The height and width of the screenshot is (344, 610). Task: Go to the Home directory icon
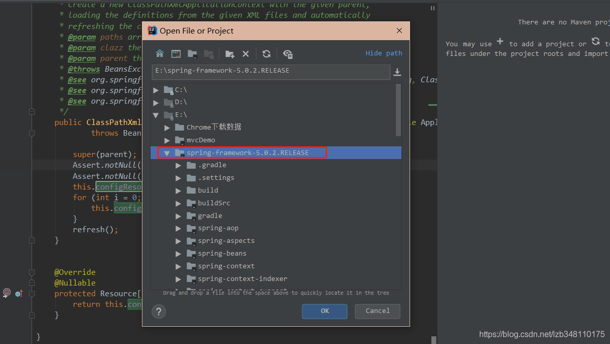(160, 54)
